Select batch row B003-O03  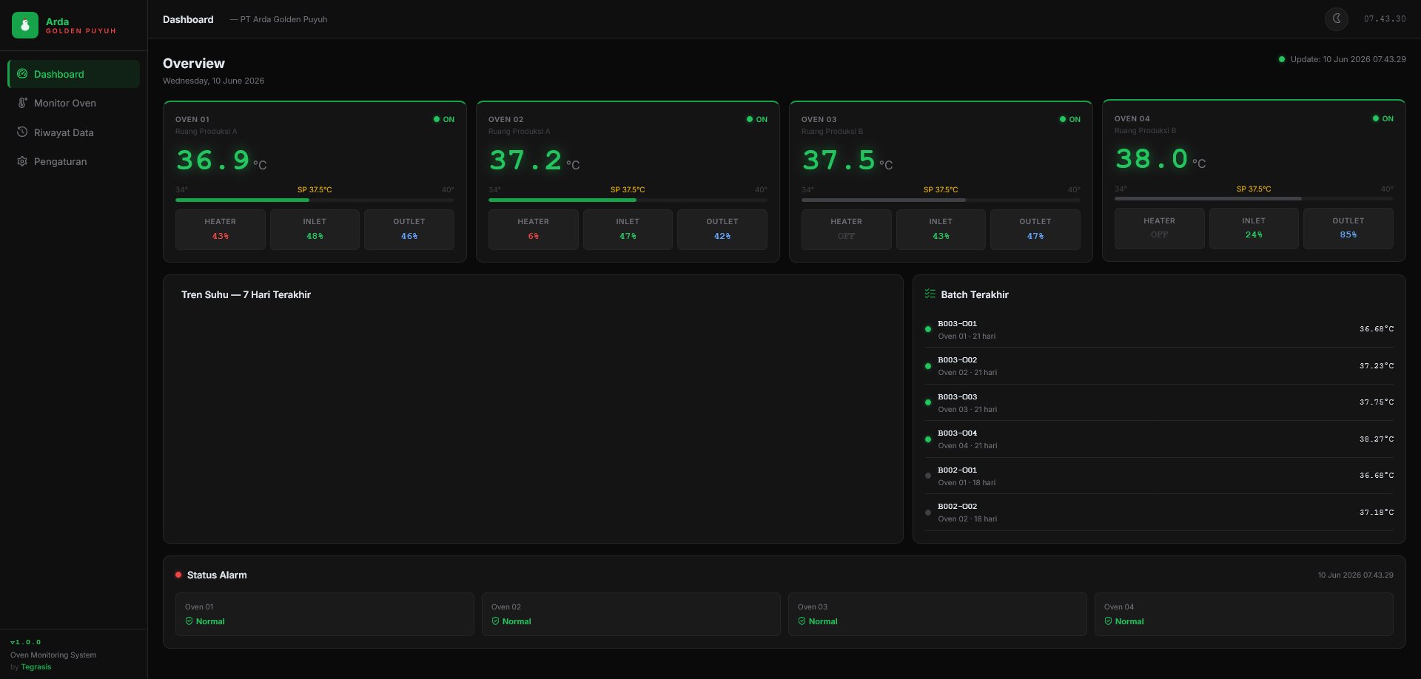click(x=1159, y=402)
